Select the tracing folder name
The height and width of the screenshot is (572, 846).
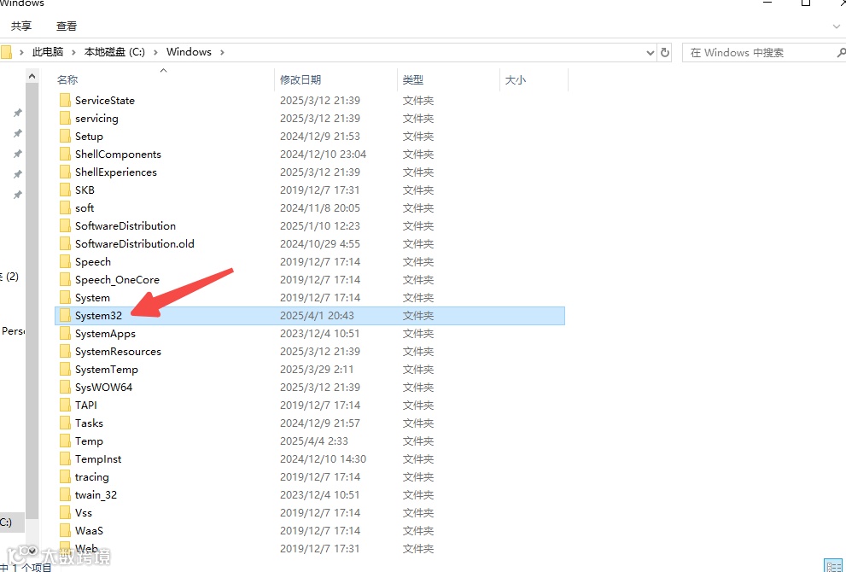coord(91,477)
